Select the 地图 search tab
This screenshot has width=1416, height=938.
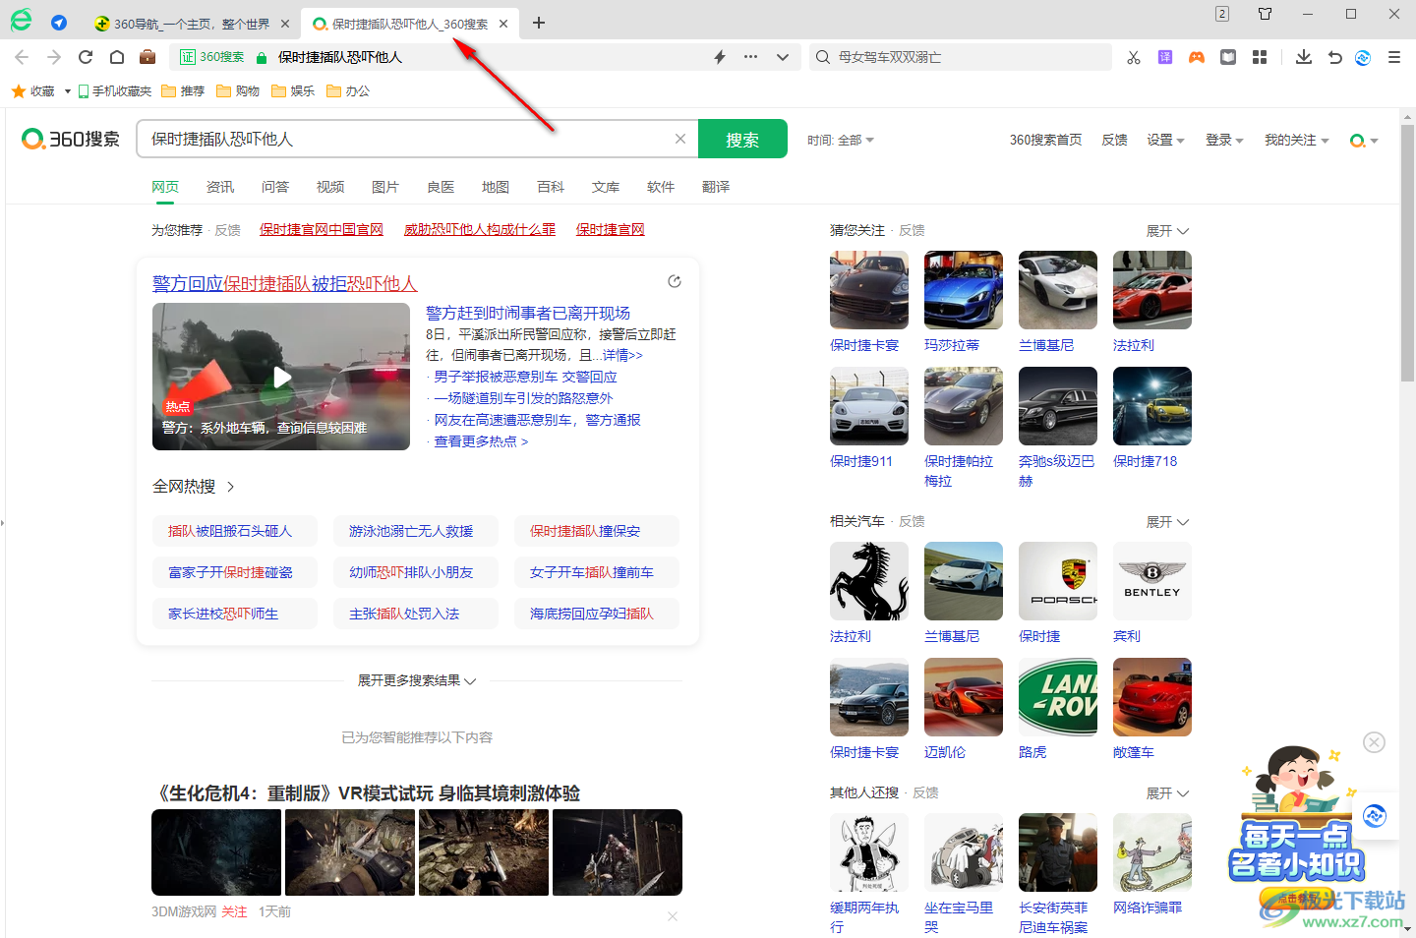496,187
